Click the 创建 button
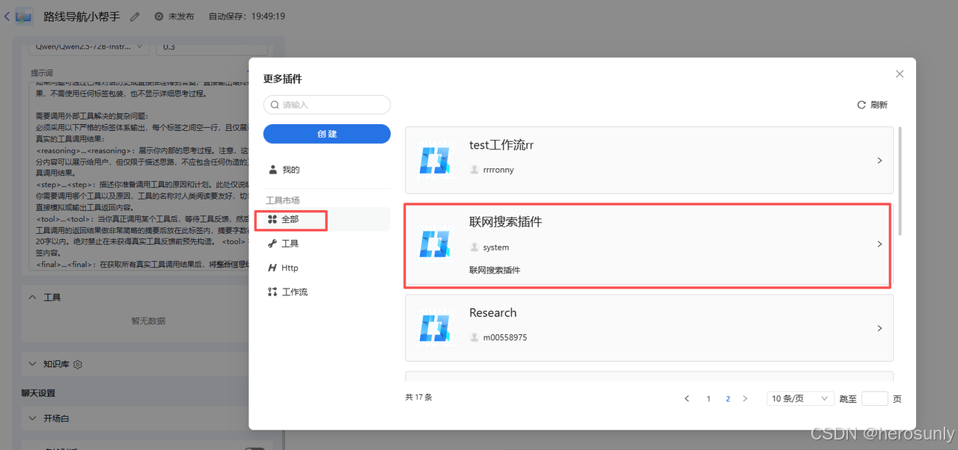The image size is (958, 450). pos(326,134)
